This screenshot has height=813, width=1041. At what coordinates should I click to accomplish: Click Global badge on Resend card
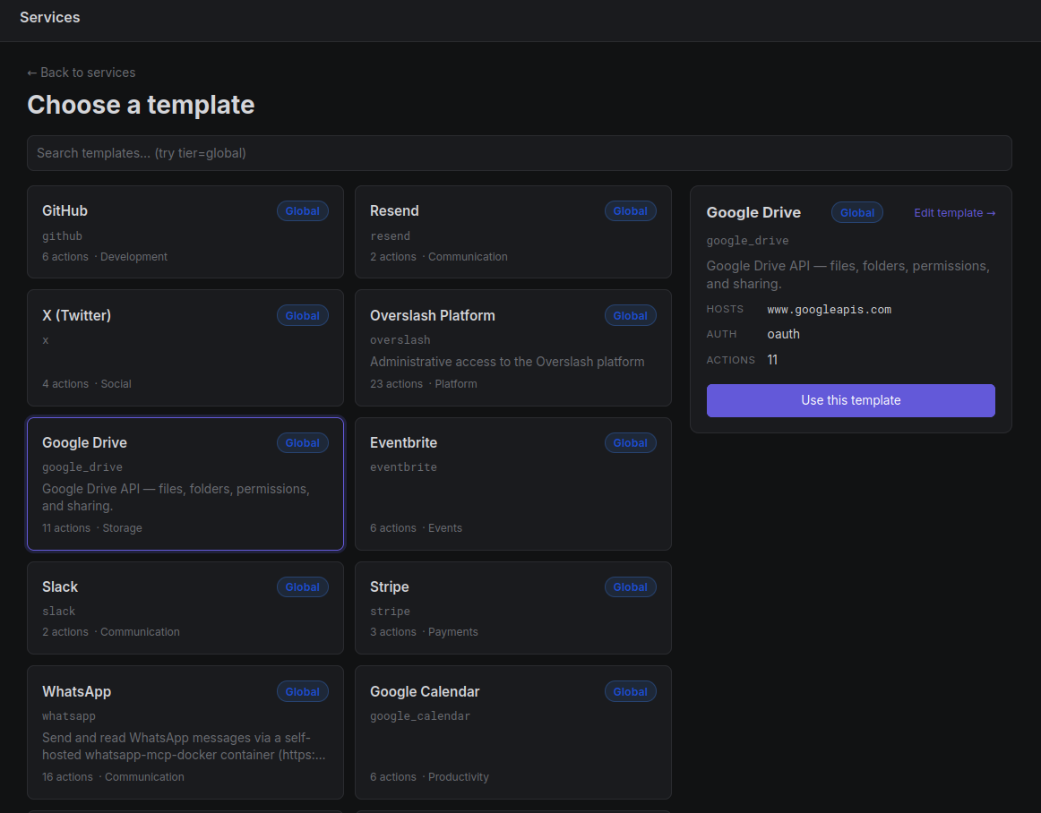(630, 211)
